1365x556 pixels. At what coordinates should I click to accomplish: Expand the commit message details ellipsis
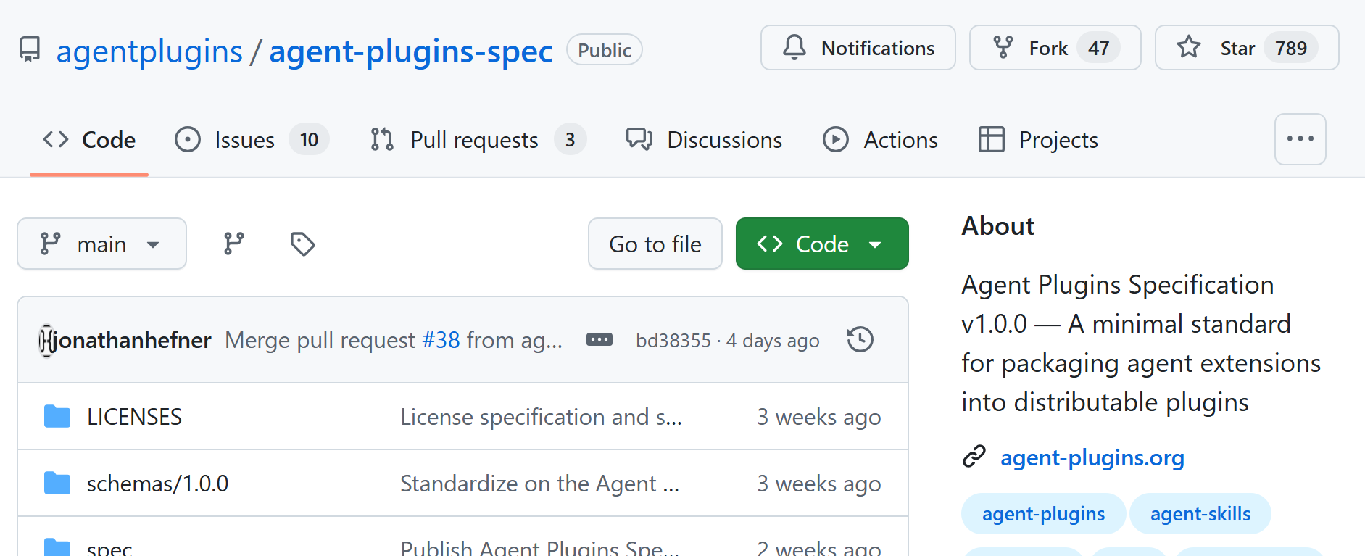pos(599,340)
